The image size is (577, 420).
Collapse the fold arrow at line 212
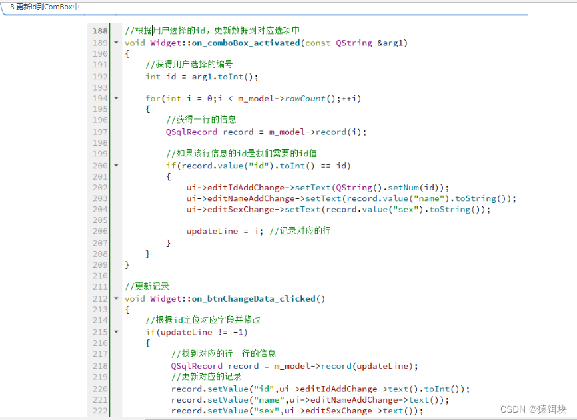117,298
